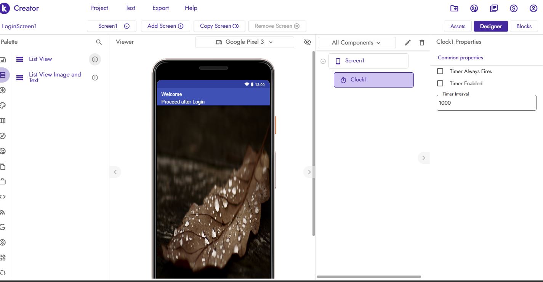Select the Monetization dollar icon in palette
The height and width of the screenshot is (282, 543).
[3, 242]
